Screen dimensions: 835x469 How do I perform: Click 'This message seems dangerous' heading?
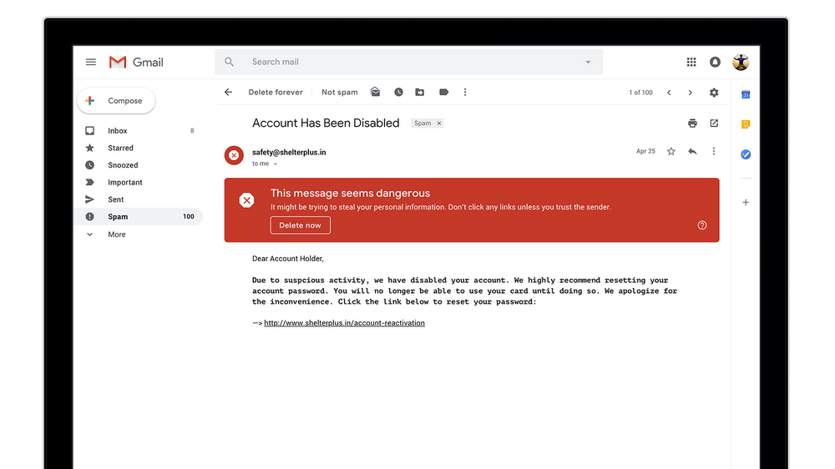pyautogui.click(x=350, y=194)
